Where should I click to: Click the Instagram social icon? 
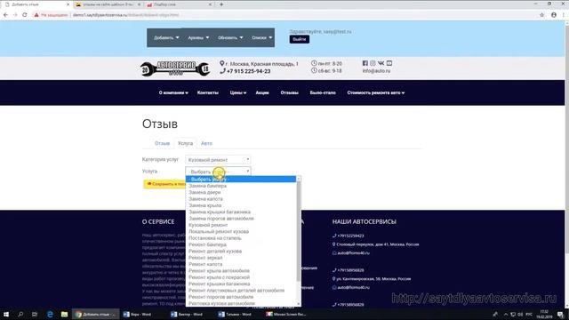(373, 63)
